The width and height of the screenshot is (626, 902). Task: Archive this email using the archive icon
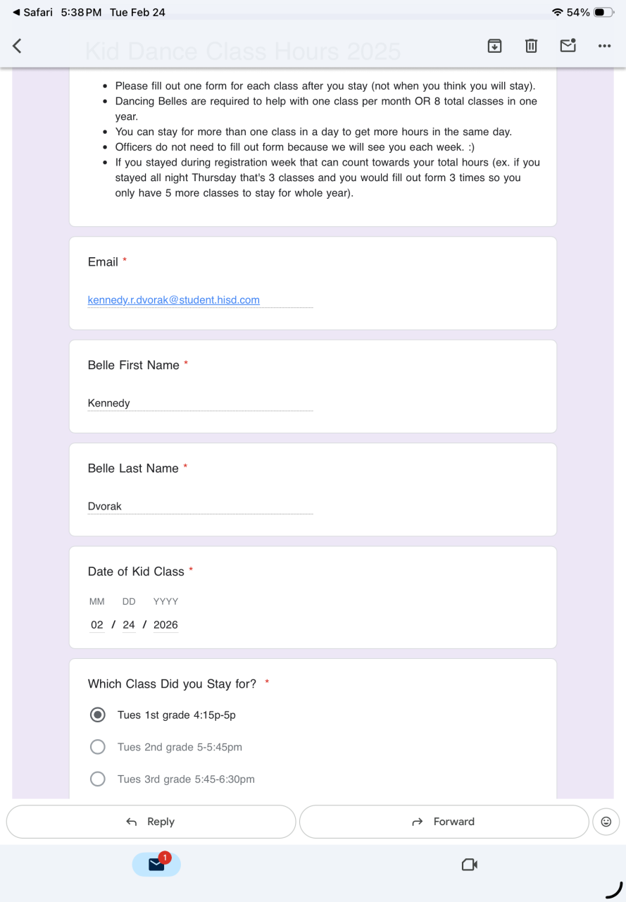point(494,46)
